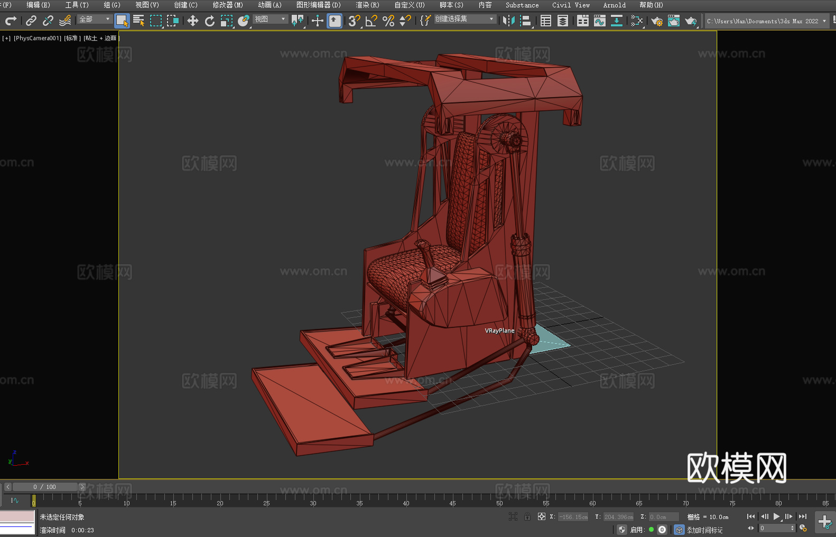Open the 视图 reference coordinate dropdown
The width and height of the screenshot is (836, 537).
(270, 19)
